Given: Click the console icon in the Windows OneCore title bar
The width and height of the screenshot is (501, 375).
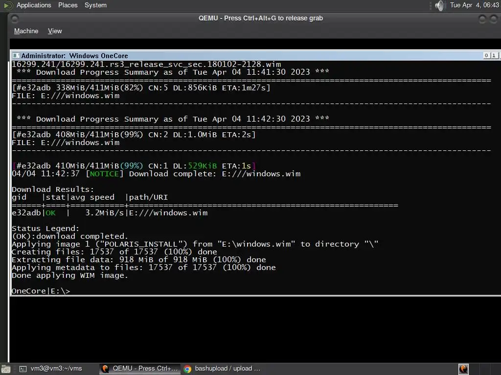Looking at the screenshot, I should [x=16, y=56].
